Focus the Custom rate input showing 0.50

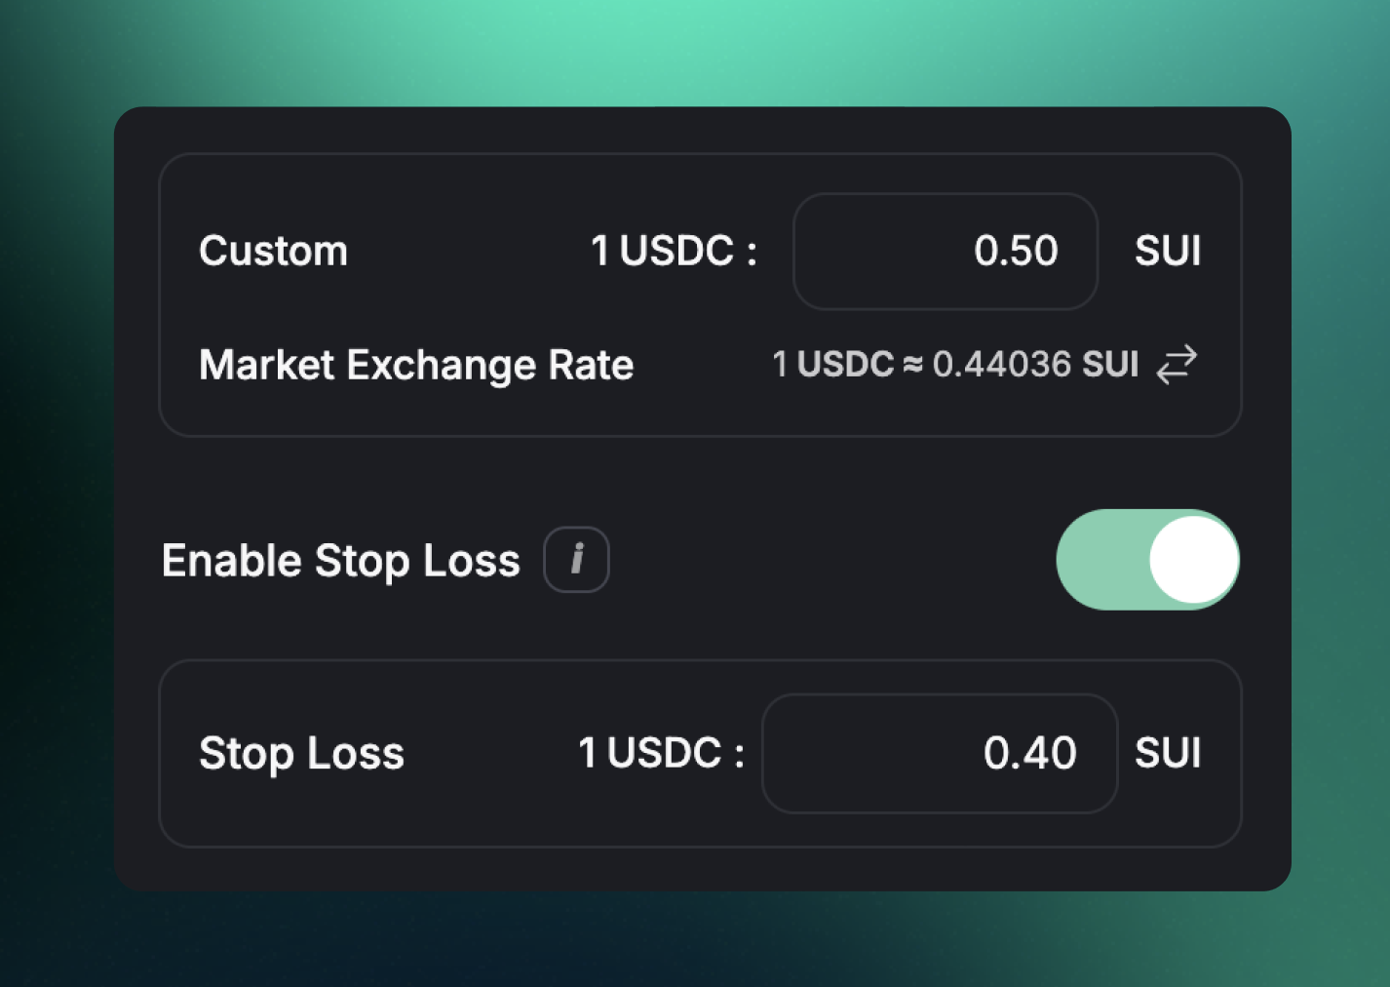pyautogui.click(x=945, y=252)
